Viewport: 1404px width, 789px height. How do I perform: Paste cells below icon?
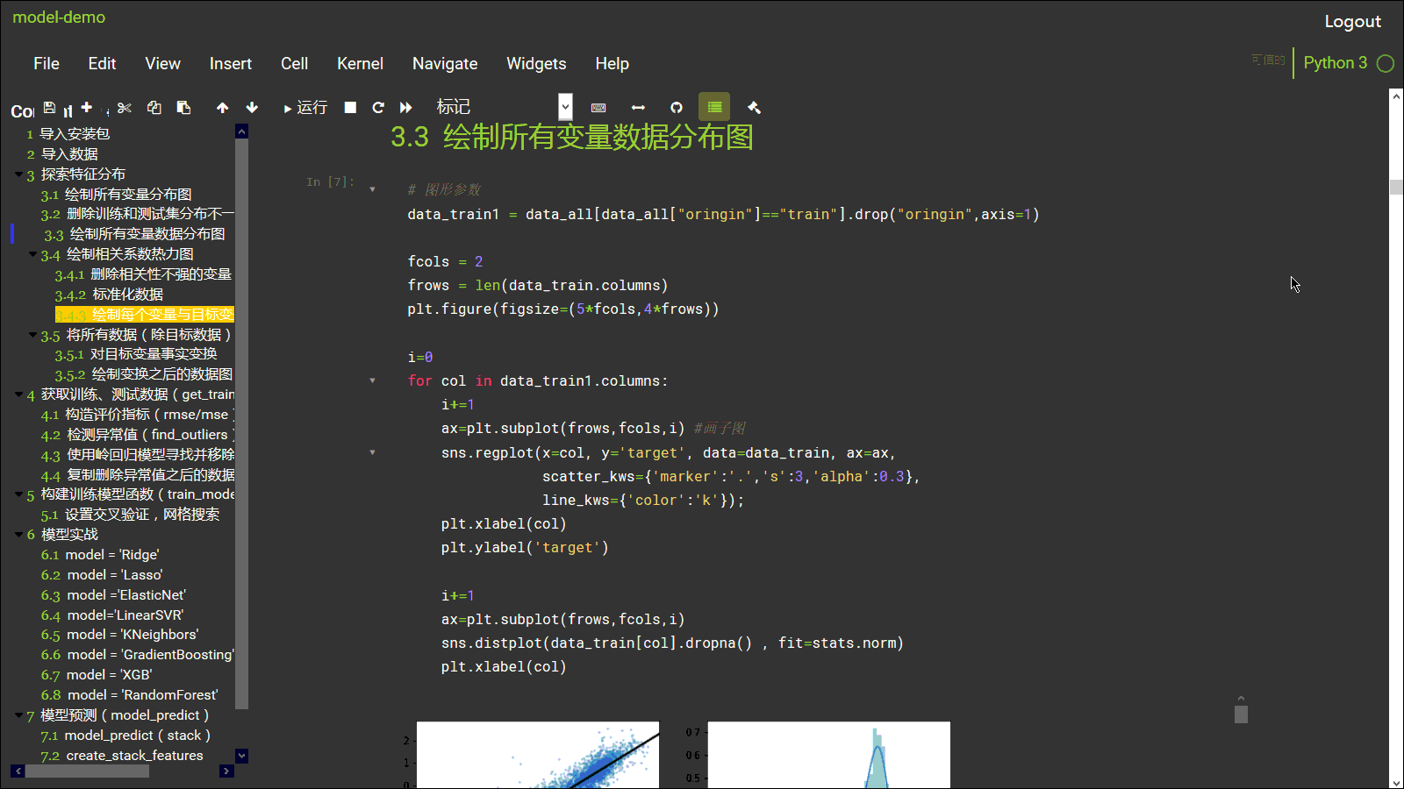point(183,107)
